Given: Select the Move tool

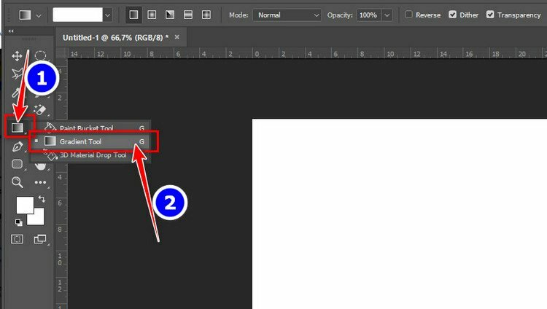Looking at the screenshot, I should coord(18,56).
